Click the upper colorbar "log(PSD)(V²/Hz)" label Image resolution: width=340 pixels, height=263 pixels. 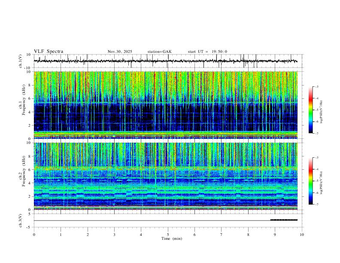point(322,112)
